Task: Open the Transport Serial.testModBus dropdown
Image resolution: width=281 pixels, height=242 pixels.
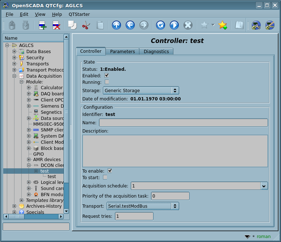Action: point(143,206)
